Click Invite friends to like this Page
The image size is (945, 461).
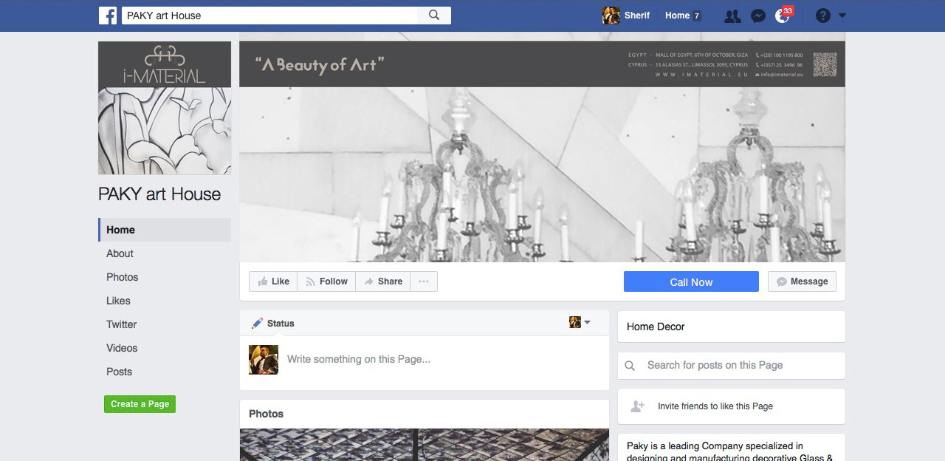point(715,406)
